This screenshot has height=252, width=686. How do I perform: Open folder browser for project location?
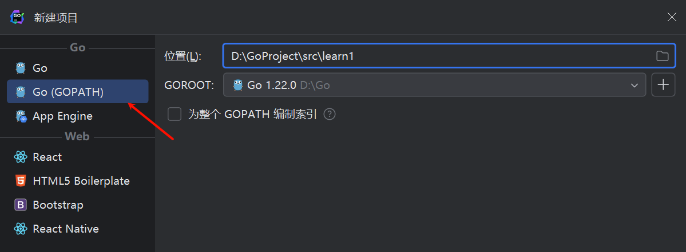(x=663, y=56)
